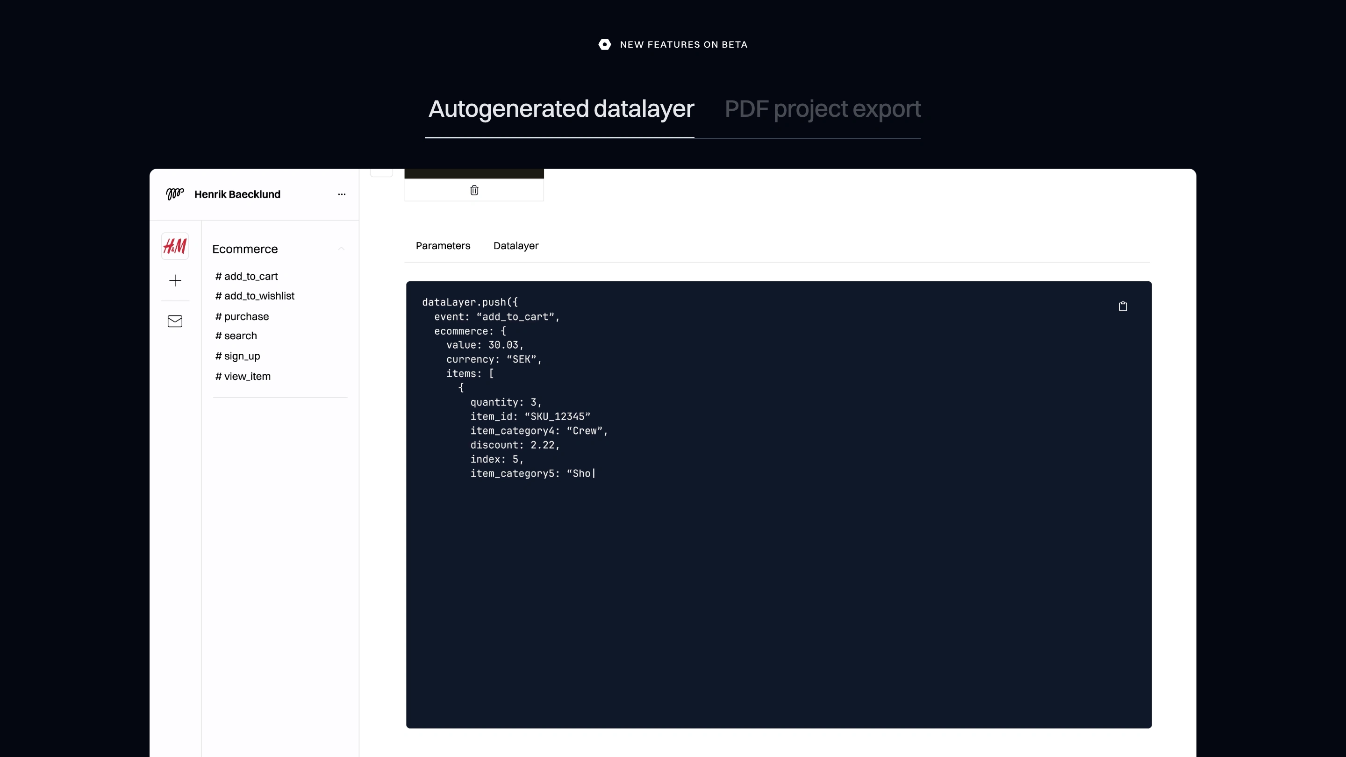The height and width of the screenshot is (757, 1346).
Task: Open the Parameters tab
Action: (443, 245)
